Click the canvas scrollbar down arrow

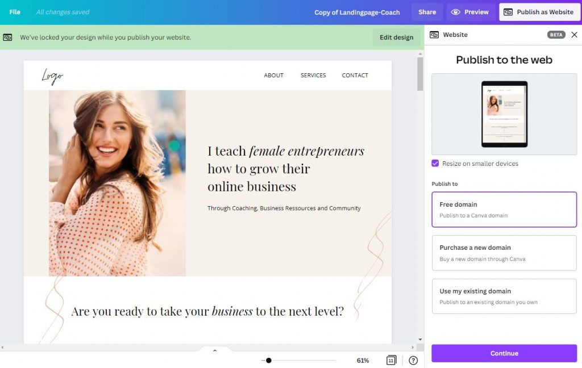[420, 339]
